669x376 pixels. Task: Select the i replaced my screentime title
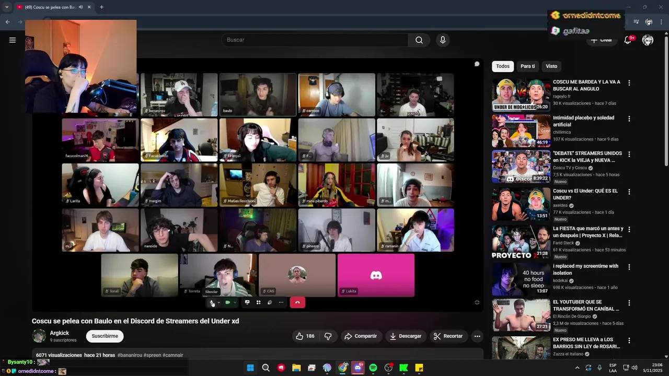click(x=585, y=269)
